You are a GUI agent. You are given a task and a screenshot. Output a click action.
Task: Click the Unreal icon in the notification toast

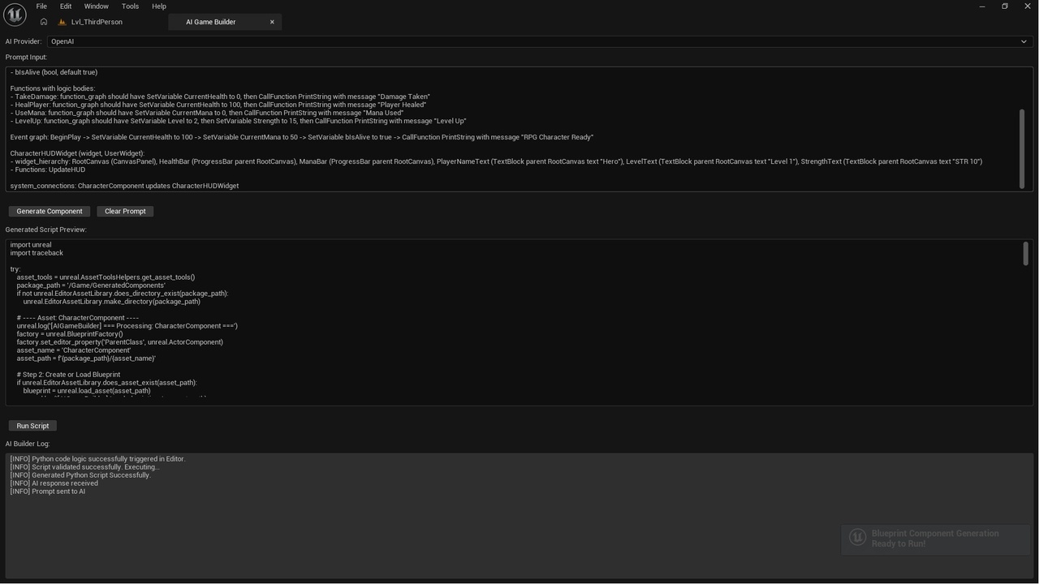click(x=857, y=538)
